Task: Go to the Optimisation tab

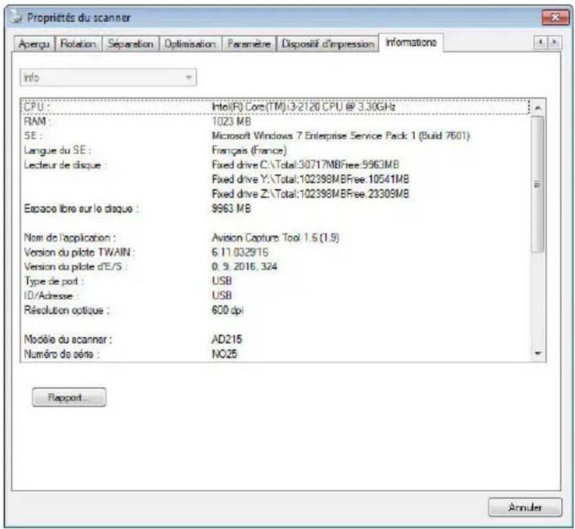Action: pos(190,44)
